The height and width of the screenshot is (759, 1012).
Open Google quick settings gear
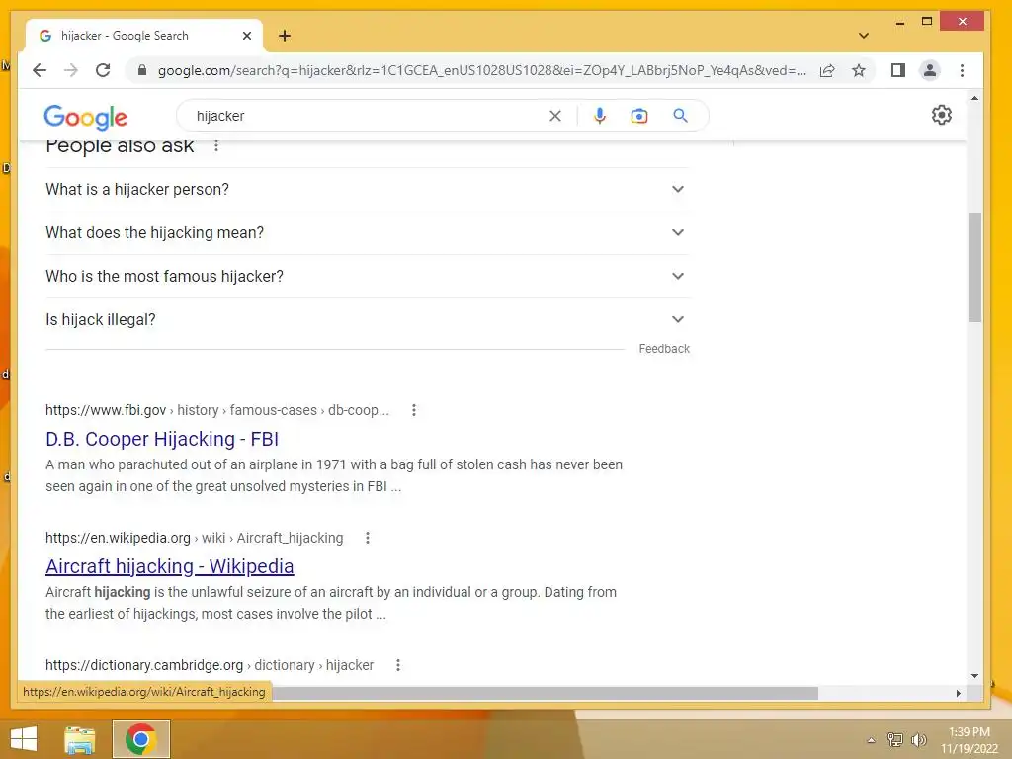tap(942, 115)
